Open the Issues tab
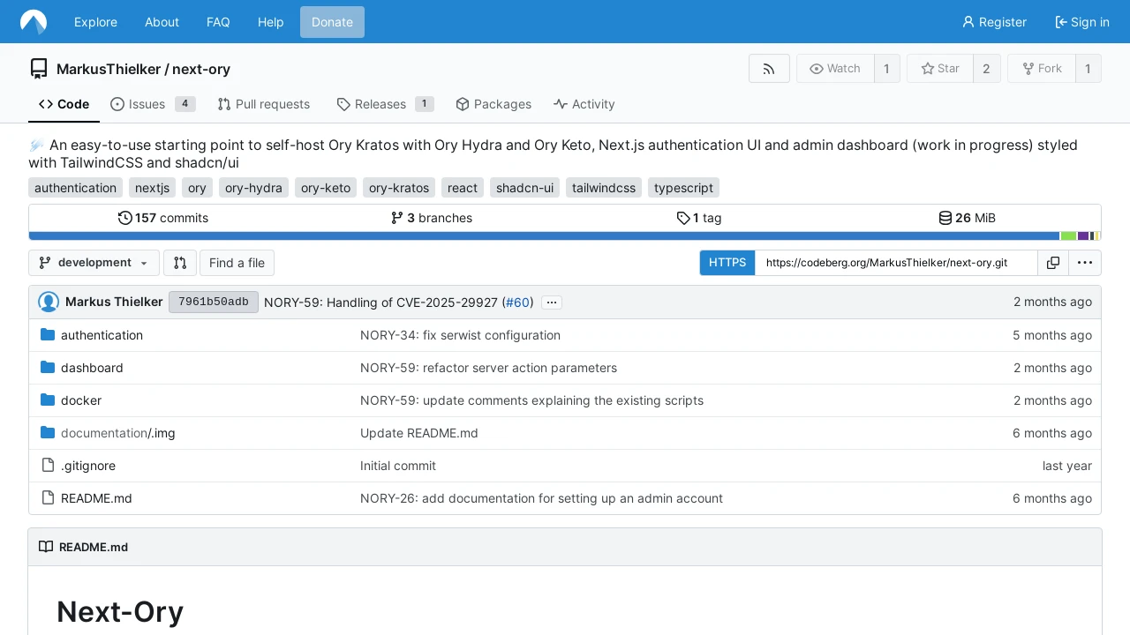The height and width of the screenshot is (635, 1130). 153,104
